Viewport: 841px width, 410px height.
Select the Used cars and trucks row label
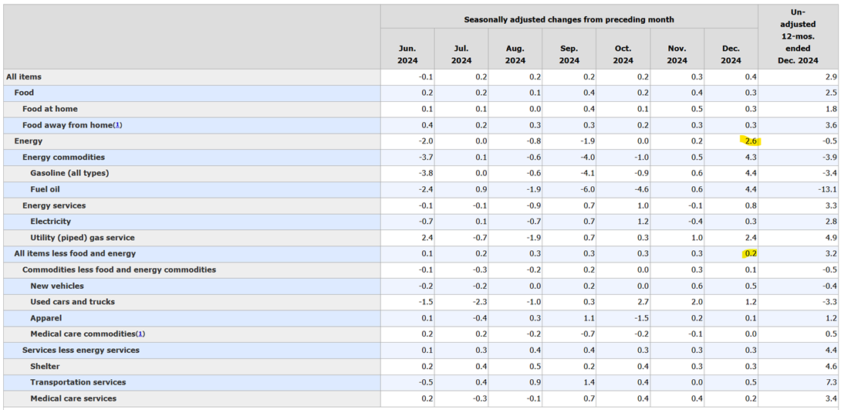73,302
